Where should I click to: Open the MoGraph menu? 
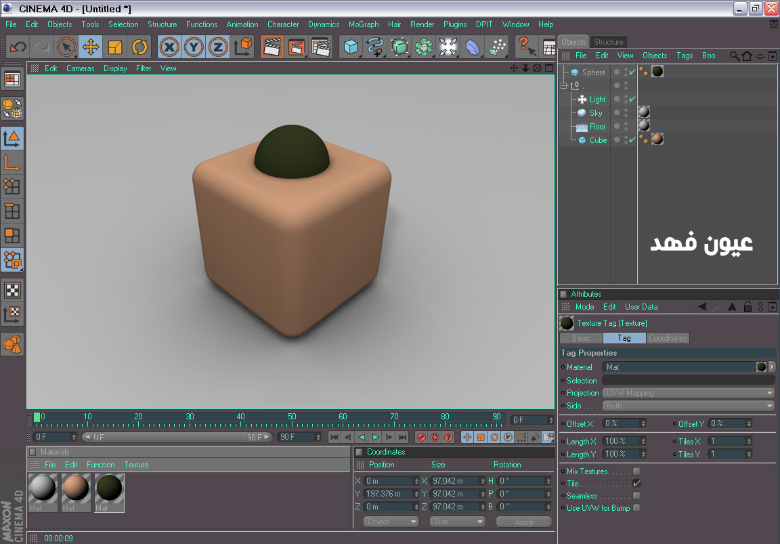[x=364, y=24]
